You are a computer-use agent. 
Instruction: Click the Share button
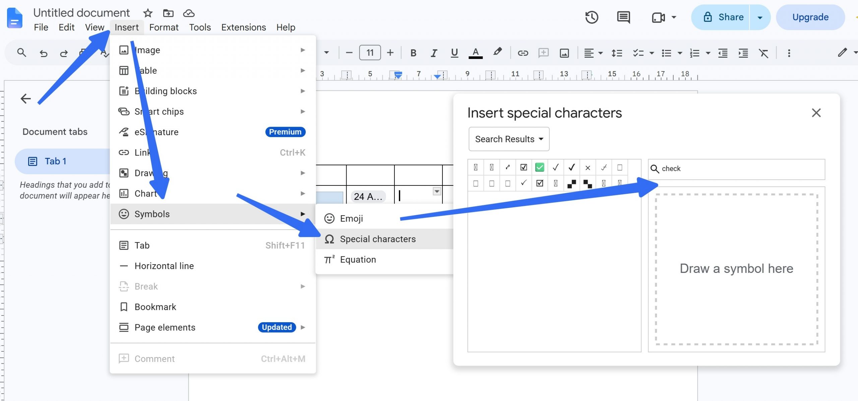point(721,17)
